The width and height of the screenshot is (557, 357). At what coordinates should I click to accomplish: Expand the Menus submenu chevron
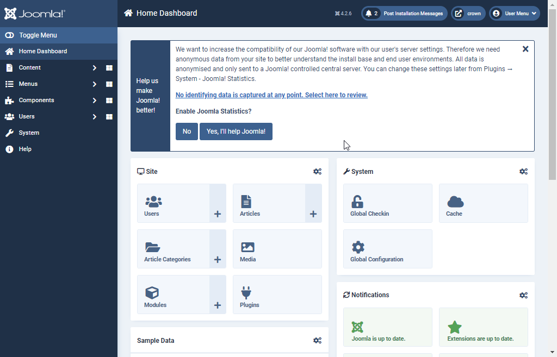coord(95,84)
